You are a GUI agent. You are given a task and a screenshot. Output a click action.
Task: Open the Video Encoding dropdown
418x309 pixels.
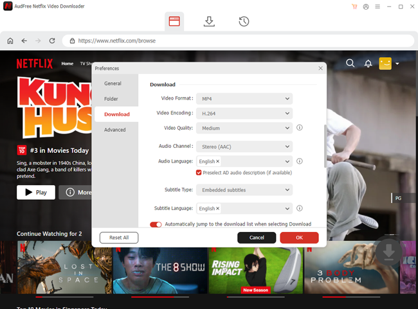point(244,113)
